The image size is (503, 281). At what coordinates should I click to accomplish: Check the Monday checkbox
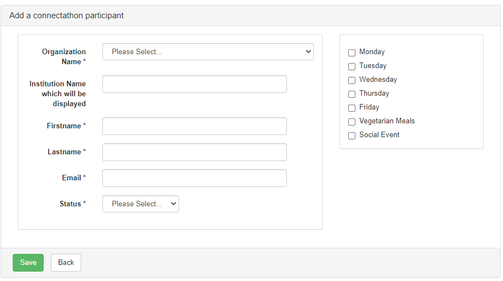(x=352, y=53)
